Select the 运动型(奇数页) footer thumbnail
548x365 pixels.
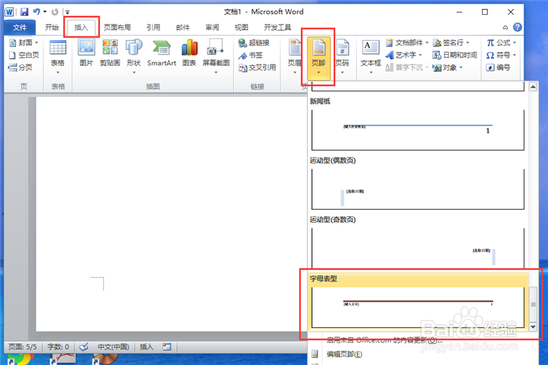point(417,248)
